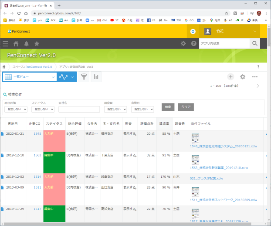The height and width of the screenshot is (226, 271).
Task: Open company code 1563 link
Action: 37,155
